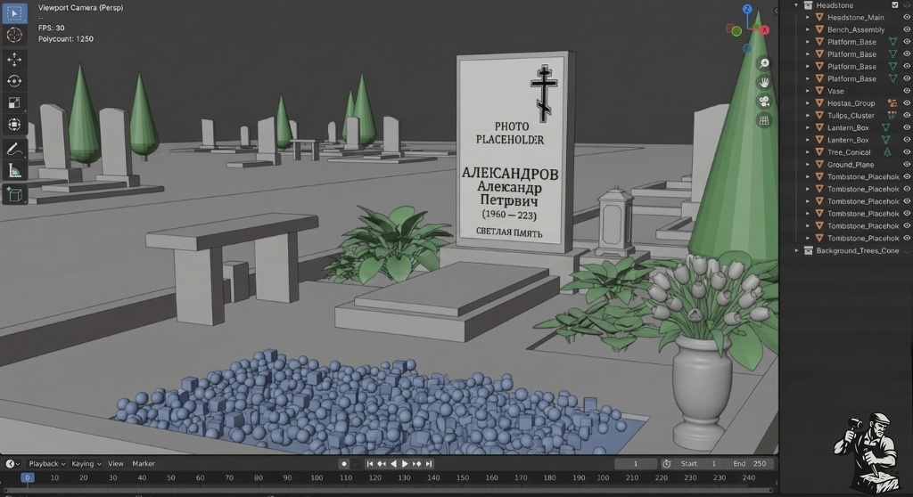Click the Add Cube tool
This screenshot has height=497, width=913.
(14, 193)
